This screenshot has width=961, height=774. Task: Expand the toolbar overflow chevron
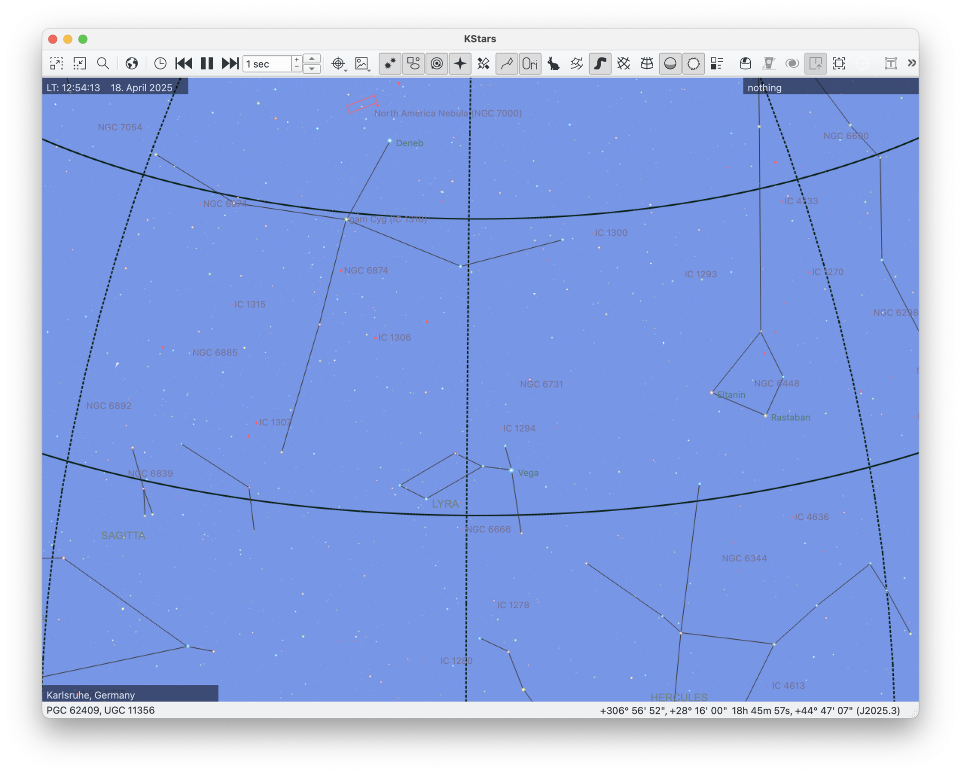tap(911, 63)
